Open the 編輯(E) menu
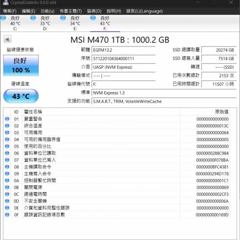 [28, 11]
